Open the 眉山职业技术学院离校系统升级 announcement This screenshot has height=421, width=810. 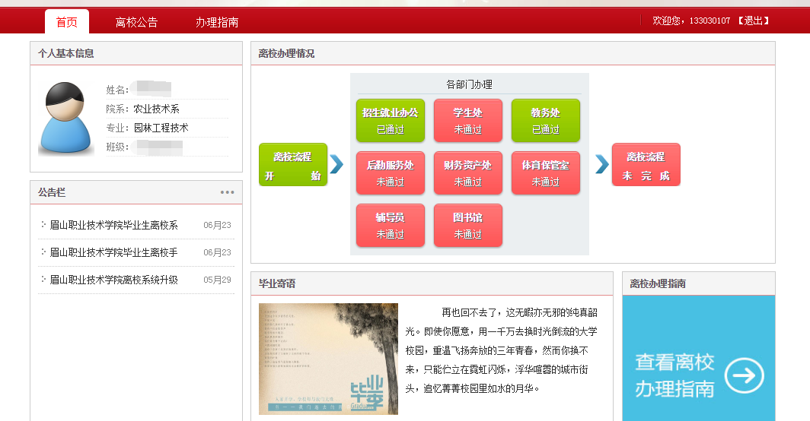pos(113,280)
